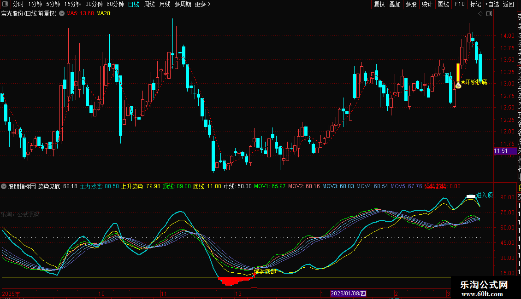Image resolution: width=521 pixels, height=299 pixels.
Task: Click the 返回 back button
Action: pyautogui.click(x=509, y=4)
